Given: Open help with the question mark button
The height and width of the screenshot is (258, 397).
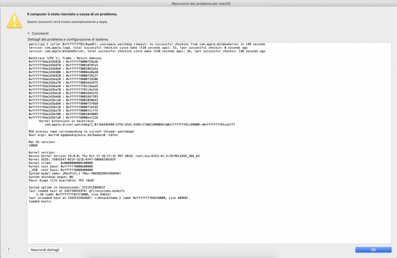Looking at the screenshot, I should 9,250.
